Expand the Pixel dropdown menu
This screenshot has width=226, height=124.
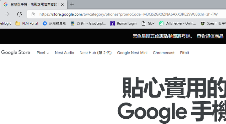43,53
